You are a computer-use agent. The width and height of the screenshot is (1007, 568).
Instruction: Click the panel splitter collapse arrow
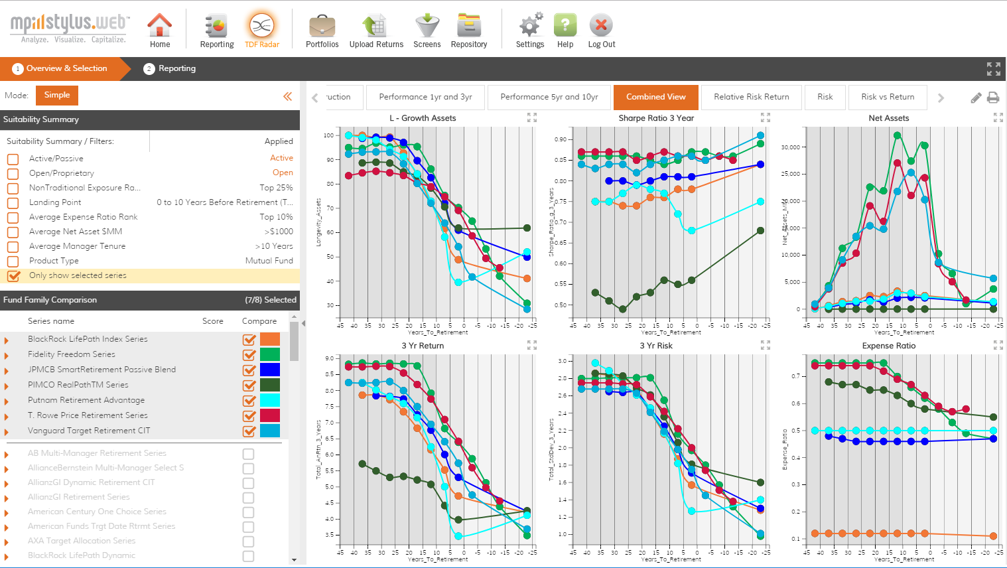(303, 324)
